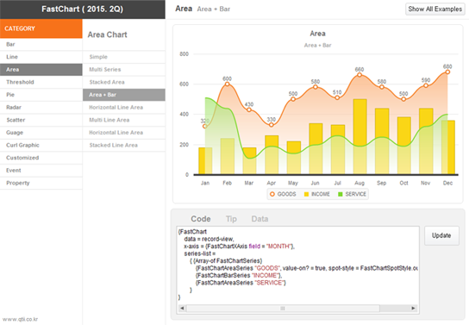Click the horizontal scrollbar thumb in code box

coord(283,309)
